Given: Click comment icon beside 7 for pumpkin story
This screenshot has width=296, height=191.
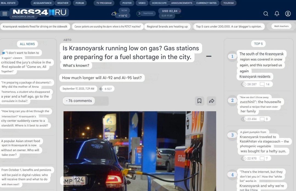Looking at the screenshot, I should point(262,158).
